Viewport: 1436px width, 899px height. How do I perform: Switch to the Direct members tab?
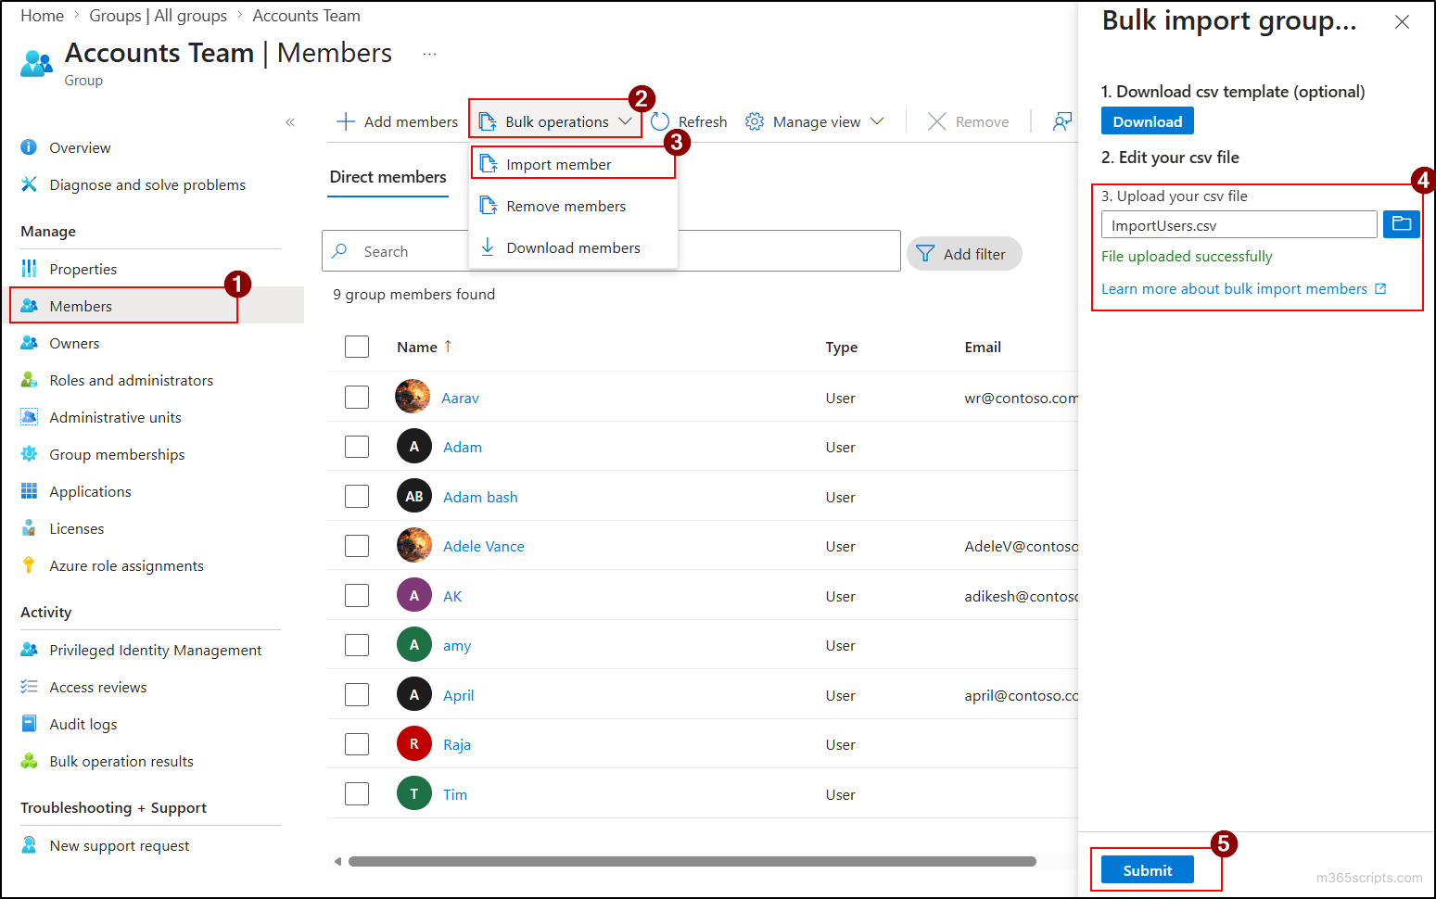point(388,177)
